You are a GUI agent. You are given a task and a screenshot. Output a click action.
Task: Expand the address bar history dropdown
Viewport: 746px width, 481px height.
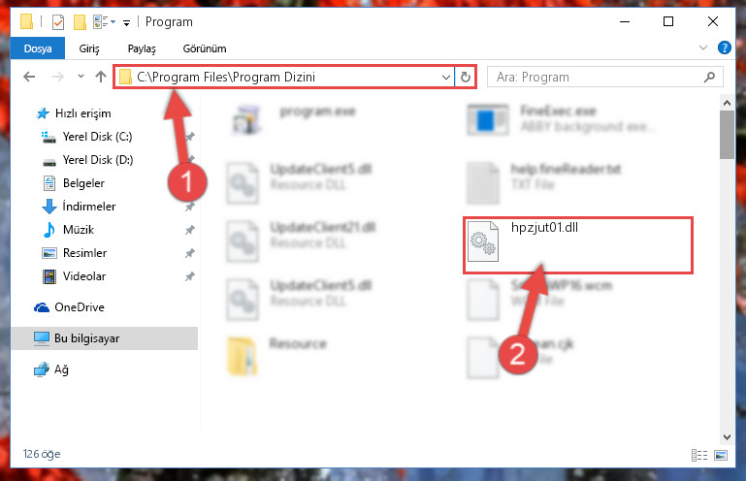(446, 77)
